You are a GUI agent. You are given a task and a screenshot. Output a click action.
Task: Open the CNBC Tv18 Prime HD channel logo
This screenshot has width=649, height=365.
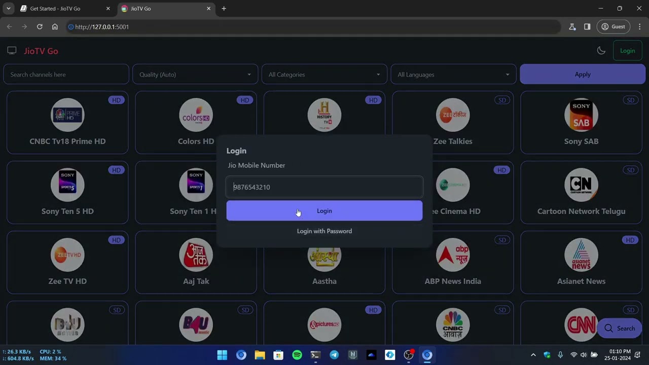(67, 115)
